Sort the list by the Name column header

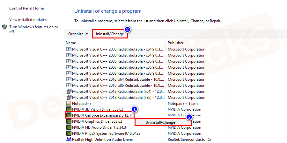coord(71,43)
